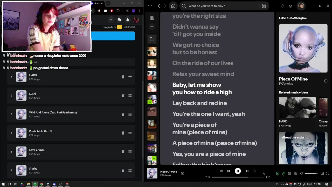Close the Start browser tab
This screenshot has width=332, height=187.
tap(102, 3)
